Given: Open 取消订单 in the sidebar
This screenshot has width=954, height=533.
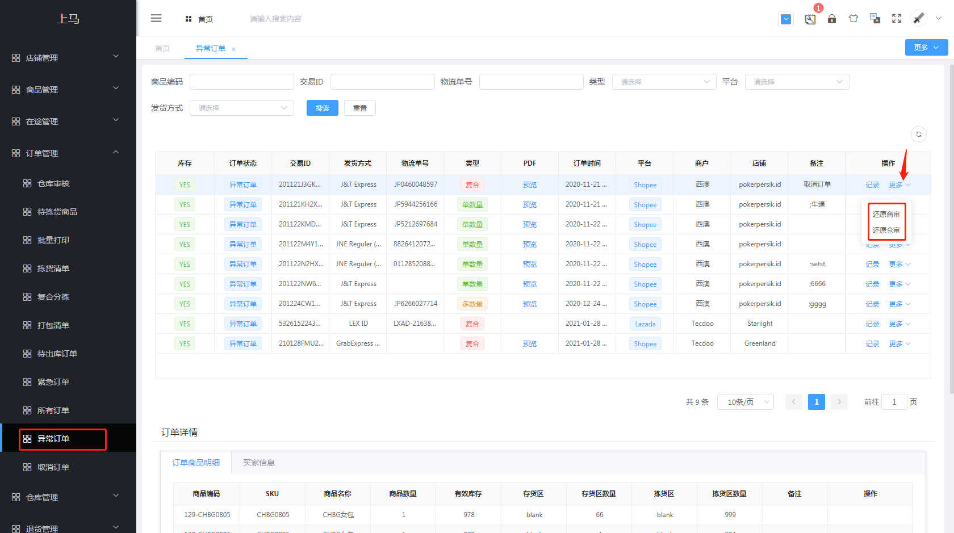Looking at the screenshot, I should coord(68,467).
